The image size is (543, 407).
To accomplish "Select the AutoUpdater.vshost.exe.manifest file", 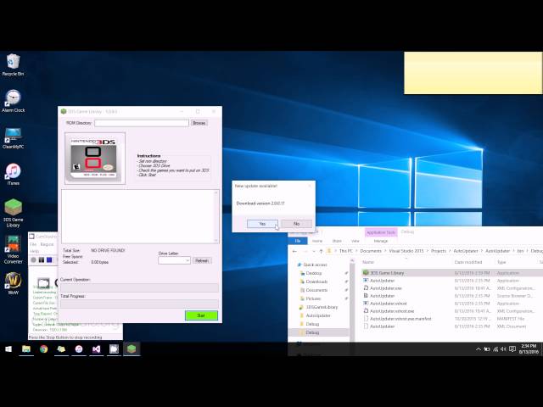I will coord(400,319).
